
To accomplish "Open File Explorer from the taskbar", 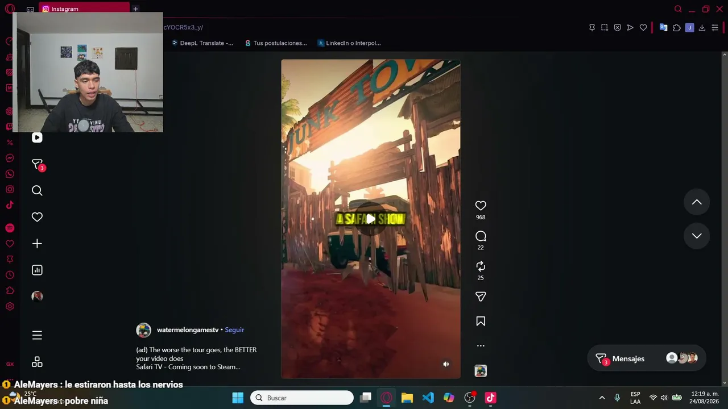I will click(407, 398).
